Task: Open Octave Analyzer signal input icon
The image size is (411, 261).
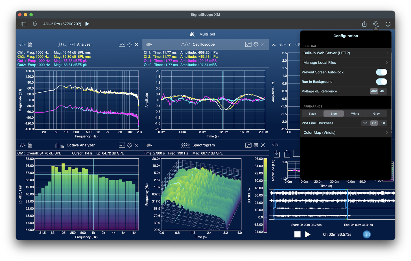Action: tap(22, 145)
